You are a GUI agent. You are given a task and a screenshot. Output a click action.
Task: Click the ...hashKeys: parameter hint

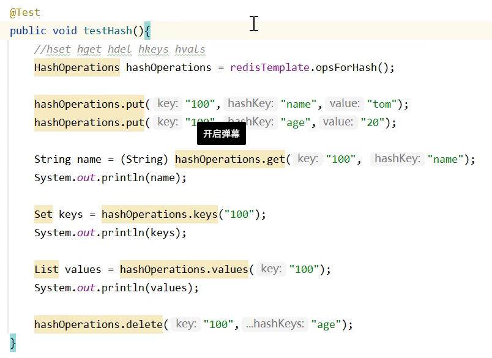click(x=275, y=324)
